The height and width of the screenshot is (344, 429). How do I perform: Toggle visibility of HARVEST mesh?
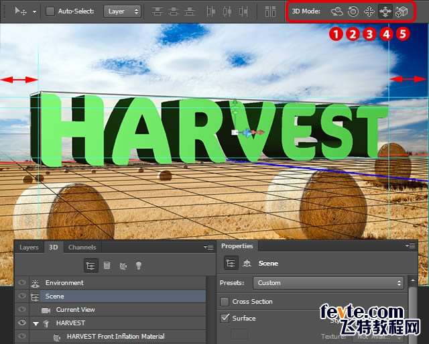22,323
